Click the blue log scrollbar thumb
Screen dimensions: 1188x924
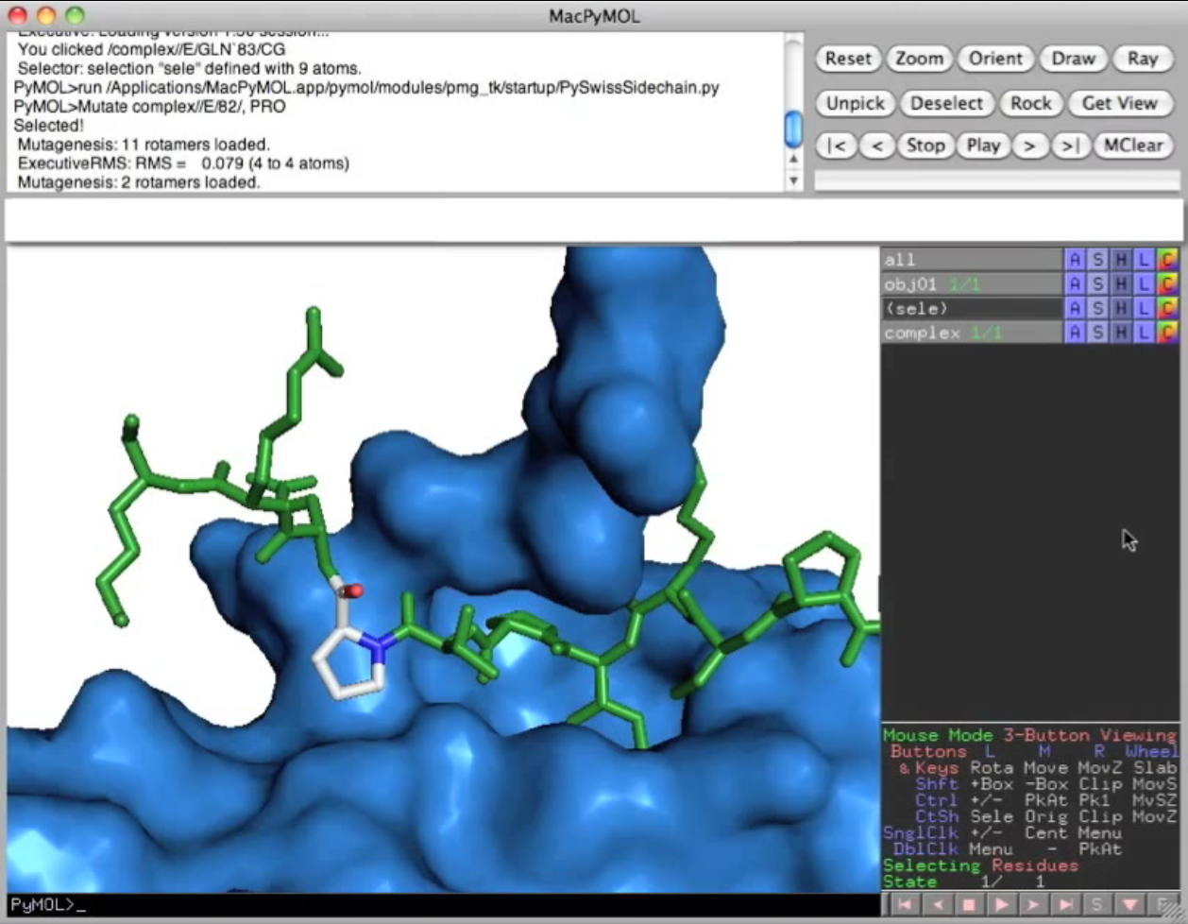tap(794, 128)
